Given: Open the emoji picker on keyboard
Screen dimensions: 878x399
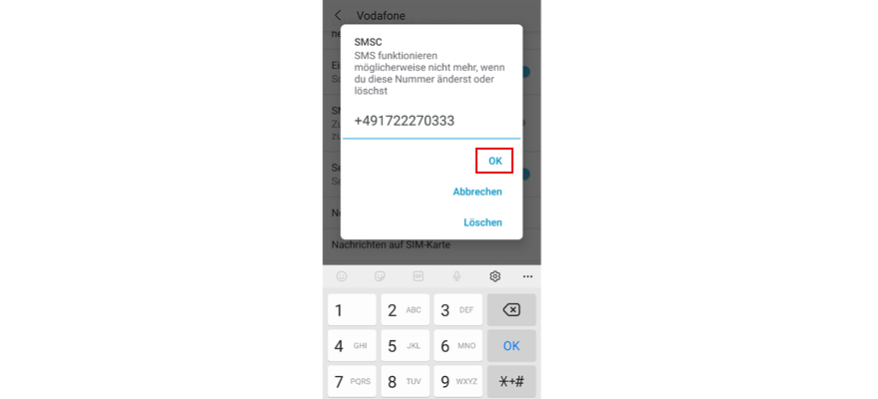Looking at the screenshot, I should 342,276.
